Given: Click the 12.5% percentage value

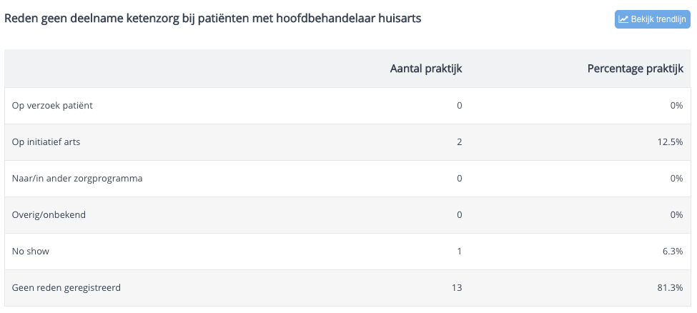Looking at the screenshot, I should tap(671, 142).
